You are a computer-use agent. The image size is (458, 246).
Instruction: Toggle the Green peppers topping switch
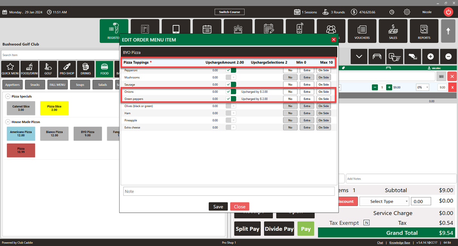(231, 99)
